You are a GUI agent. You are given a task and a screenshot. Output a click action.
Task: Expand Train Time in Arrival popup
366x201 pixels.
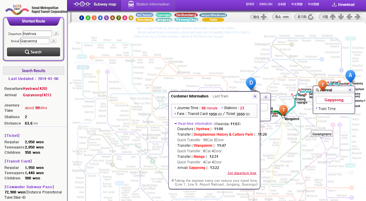[327, 109]
